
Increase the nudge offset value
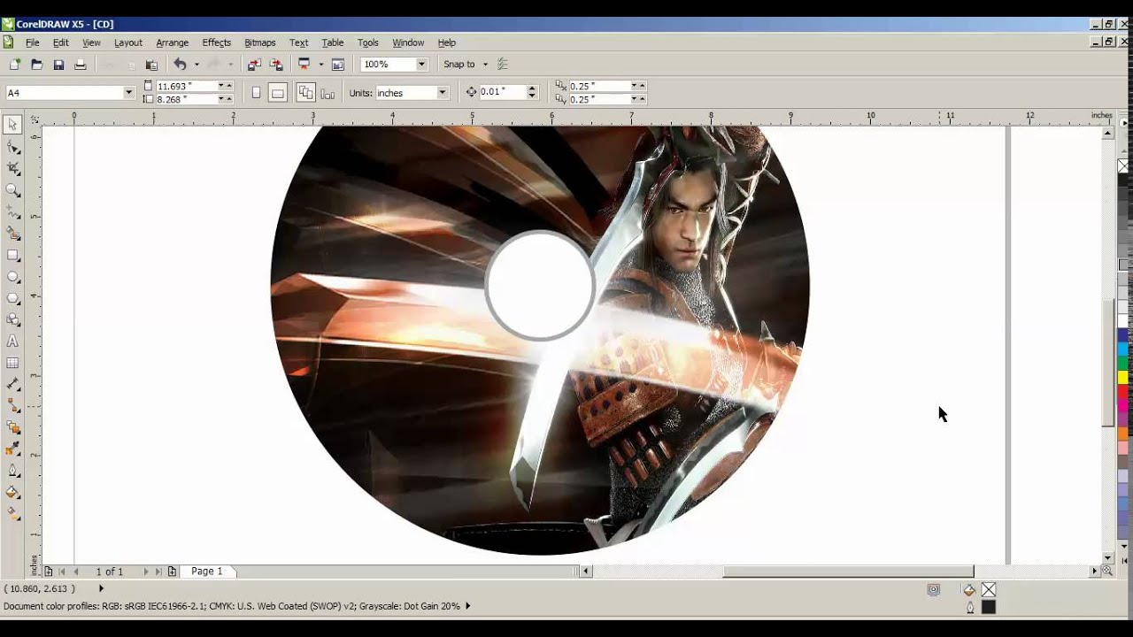(x=532, y=88)
